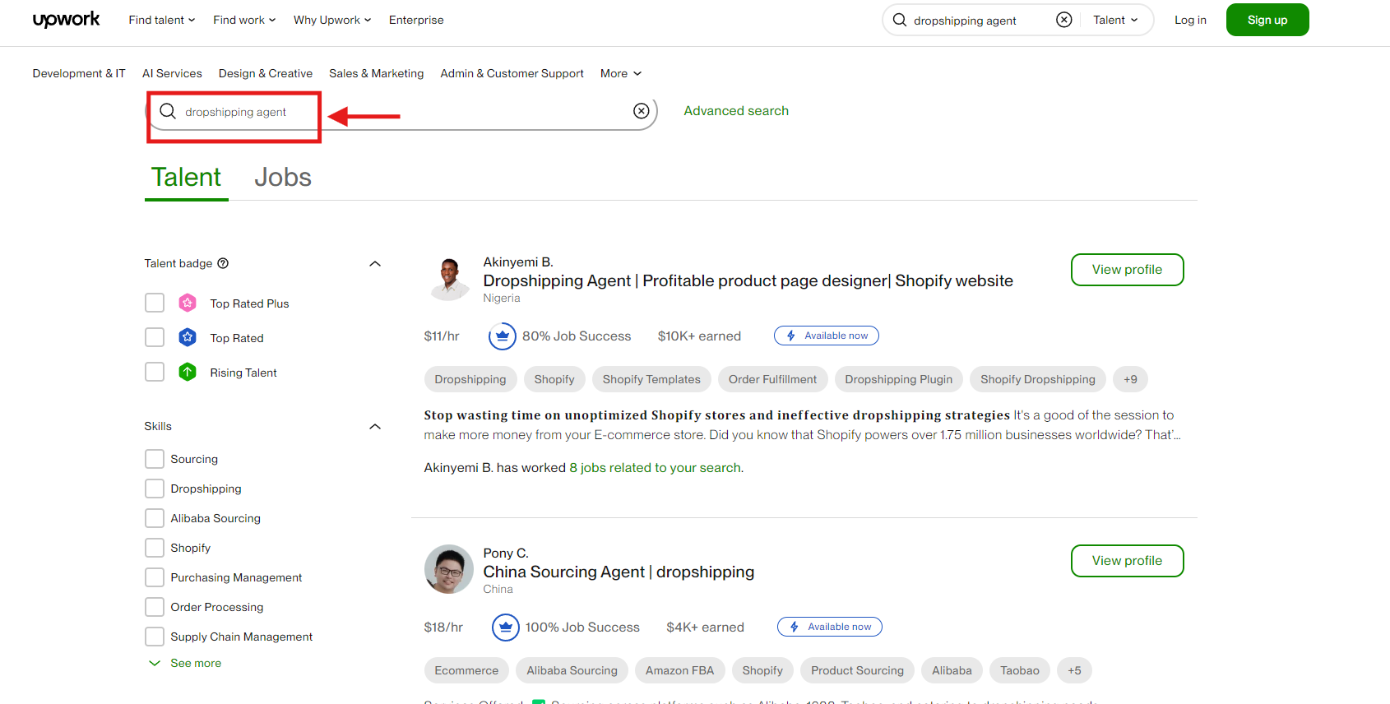Check the Rising Talent checkbox
Viewport: 1390px width, 704px height.
(x=155, y=372)
